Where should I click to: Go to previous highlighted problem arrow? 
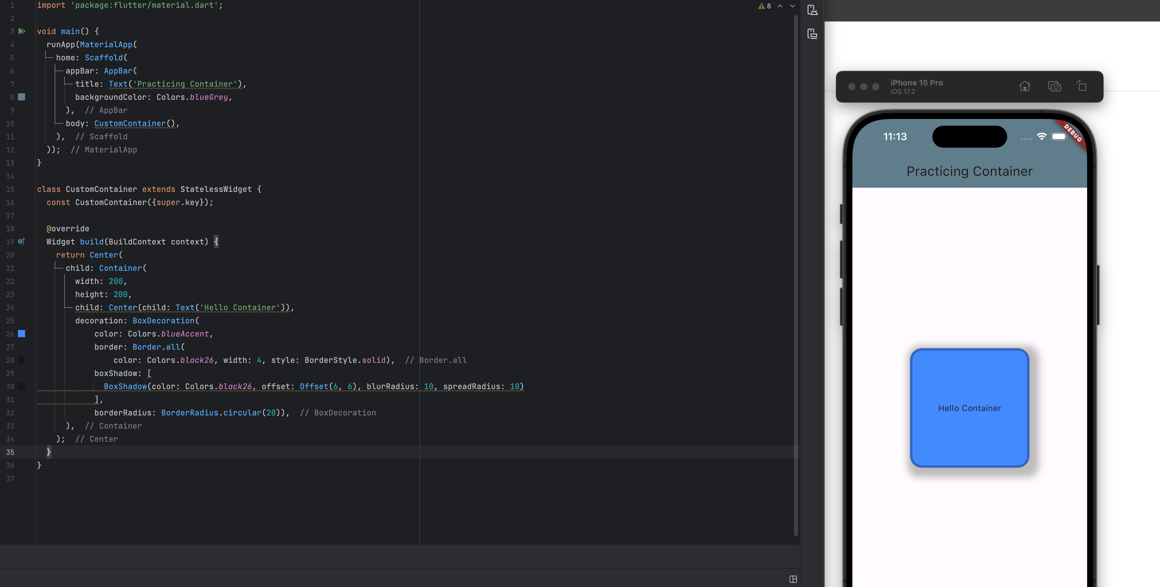tap(780, 6)
